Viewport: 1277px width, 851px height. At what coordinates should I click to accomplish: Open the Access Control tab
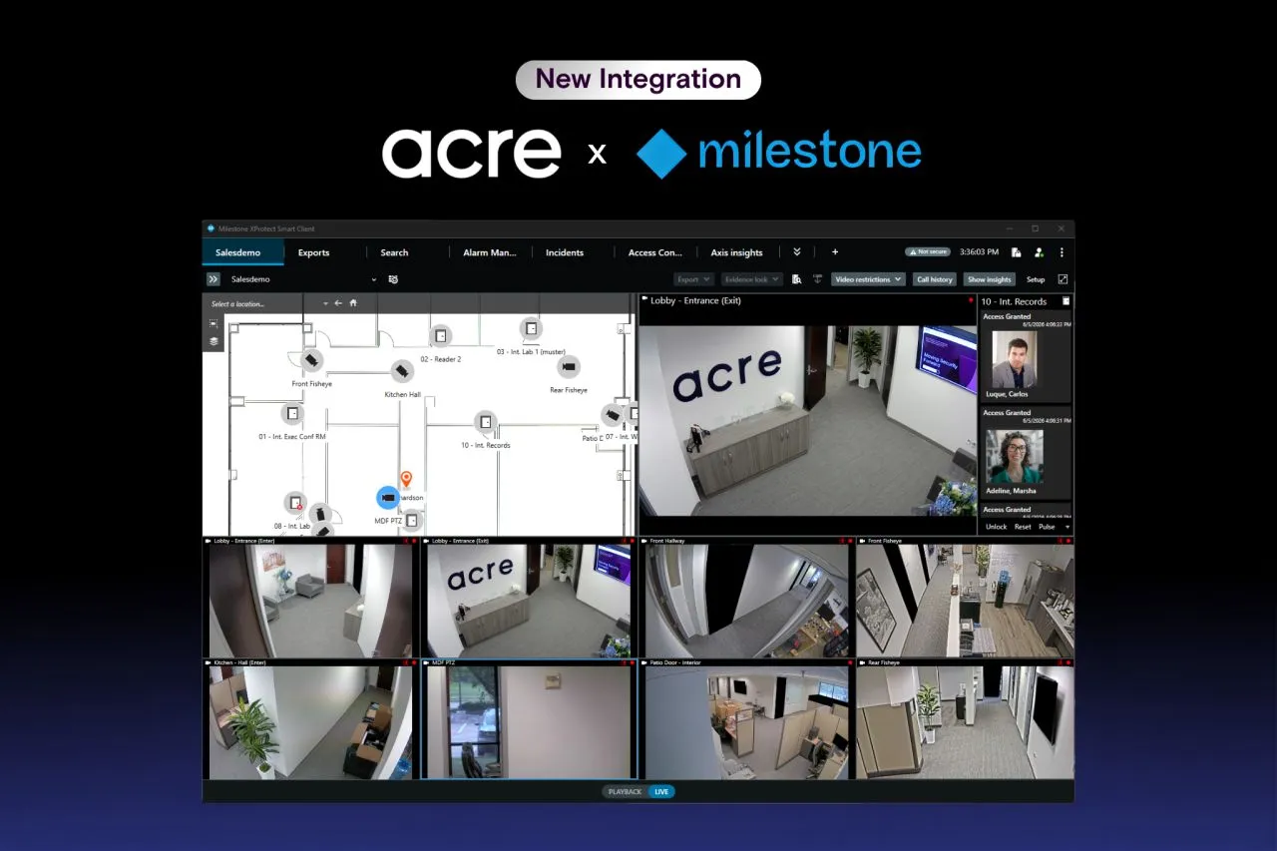coord(655,252)
